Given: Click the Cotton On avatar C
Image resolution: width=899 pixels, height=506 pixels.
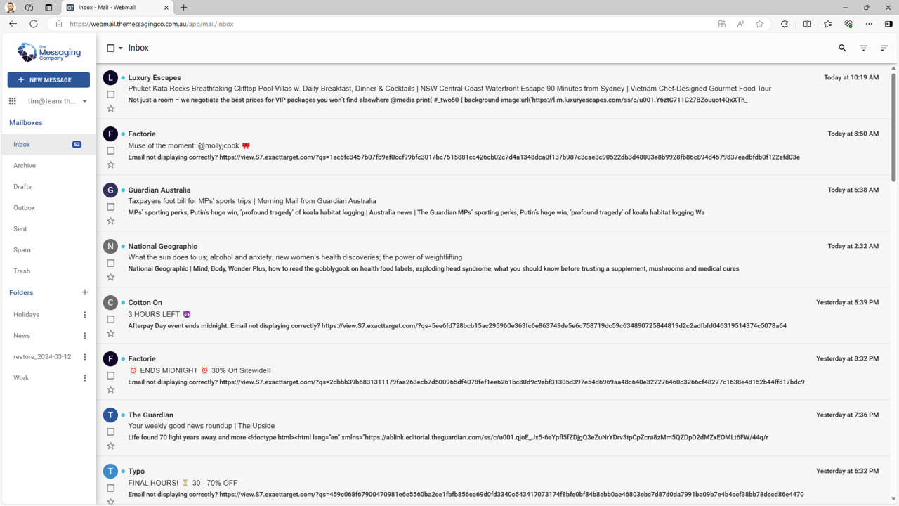Looking at the screenshot, I should [110, 302].
